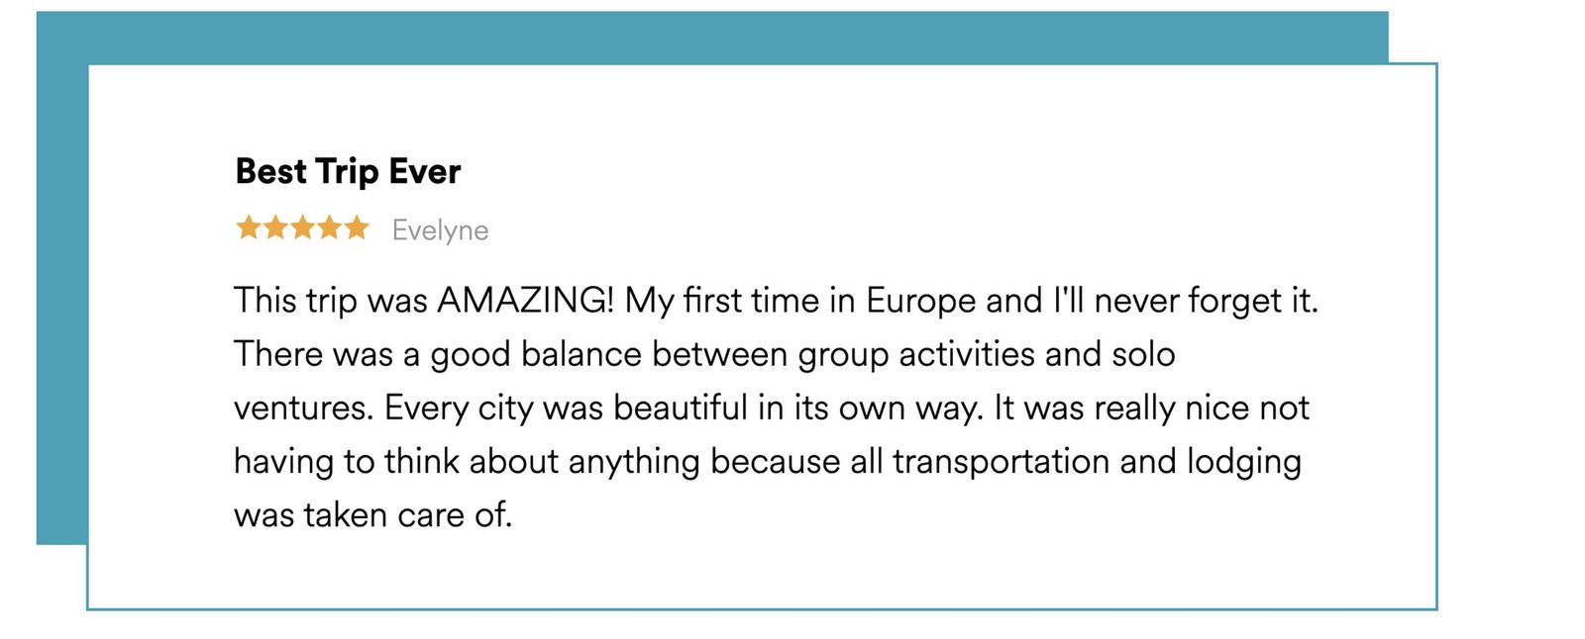Viewport: 1585px width, 639px height.
Task: Click the first gold rating star
Action: [x=248, y=228]
